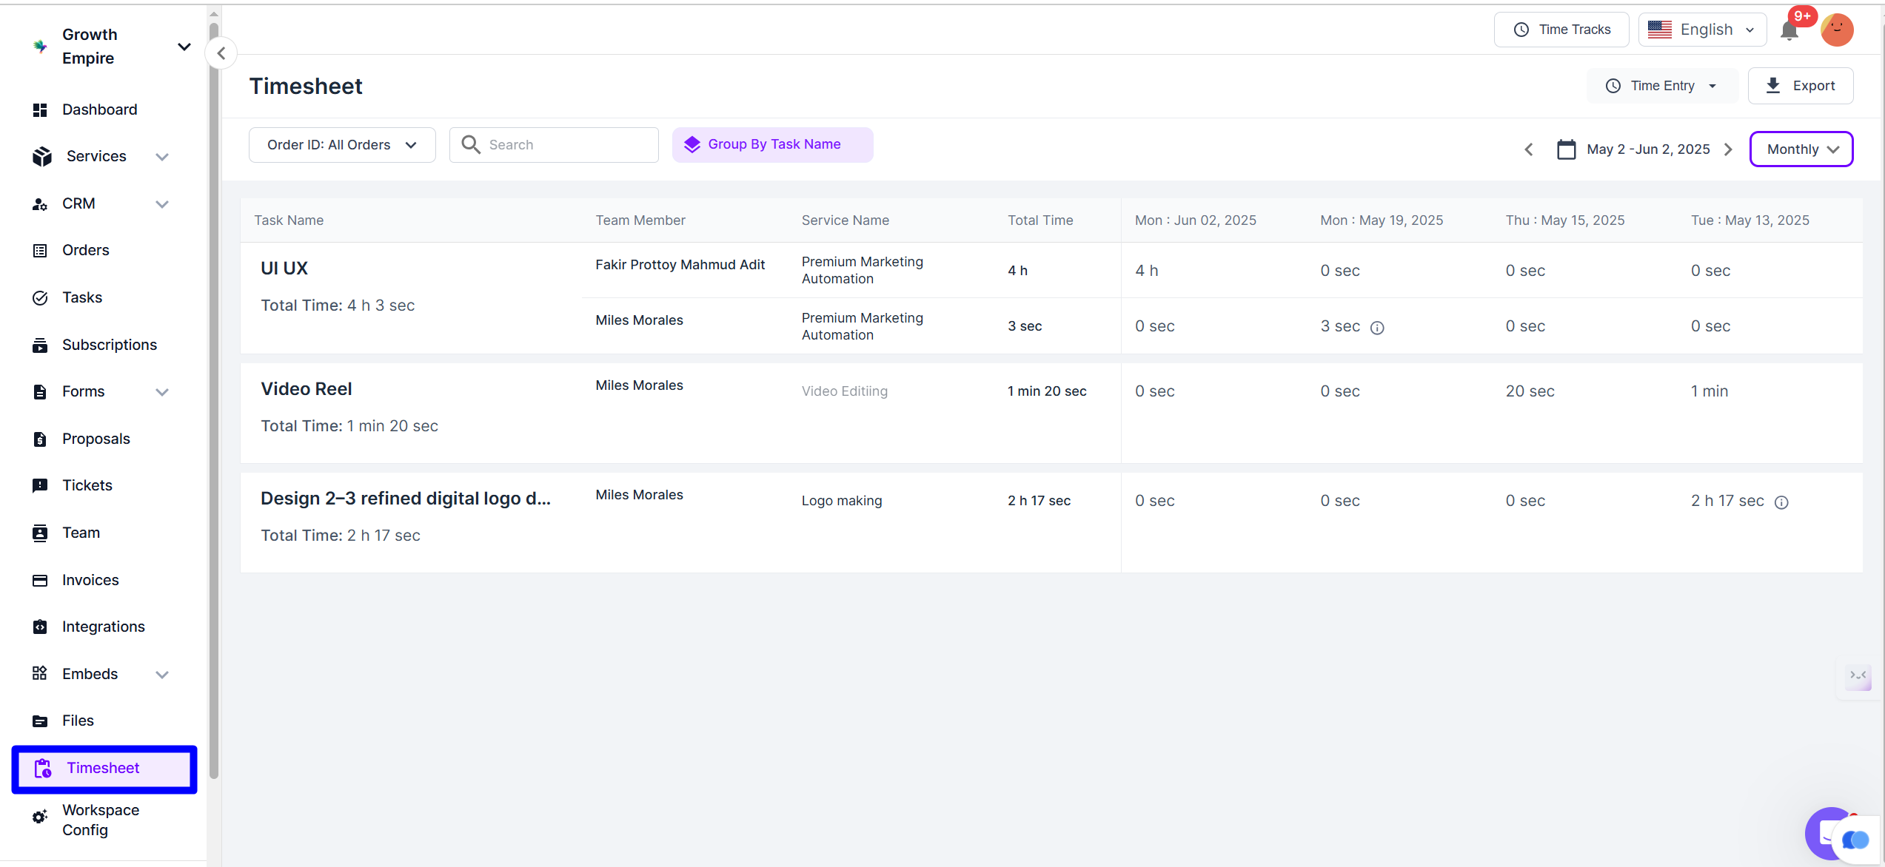Toggle Group By Task Name
Viewport: 1885px width, 867px height.
[772, 145]
